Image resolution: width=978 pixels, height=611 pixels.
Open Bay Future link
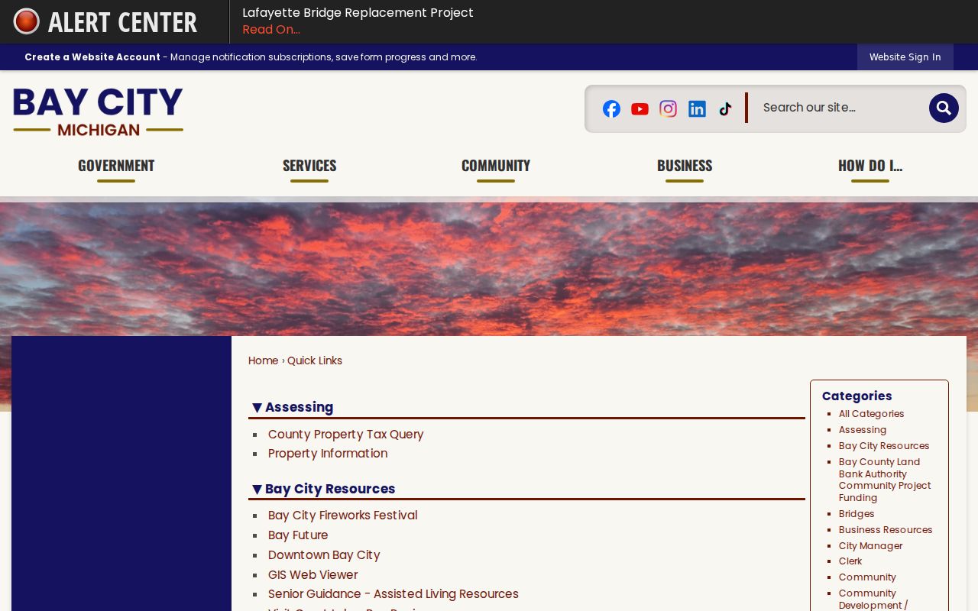point(298,535)
